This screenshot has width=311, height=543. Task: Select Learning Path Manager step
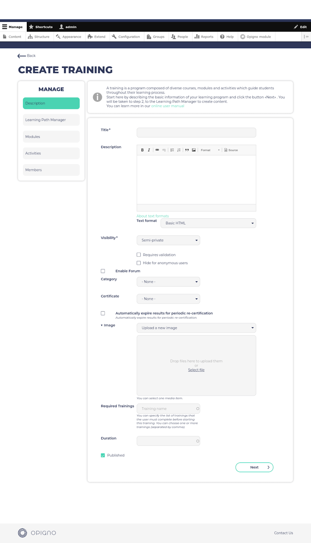click(51, 120)
